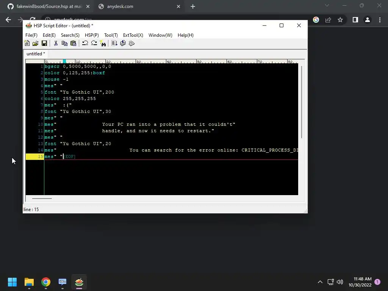Copy selection with the Copy icon
Screen dimensions: 388x291
click(64, 43)
